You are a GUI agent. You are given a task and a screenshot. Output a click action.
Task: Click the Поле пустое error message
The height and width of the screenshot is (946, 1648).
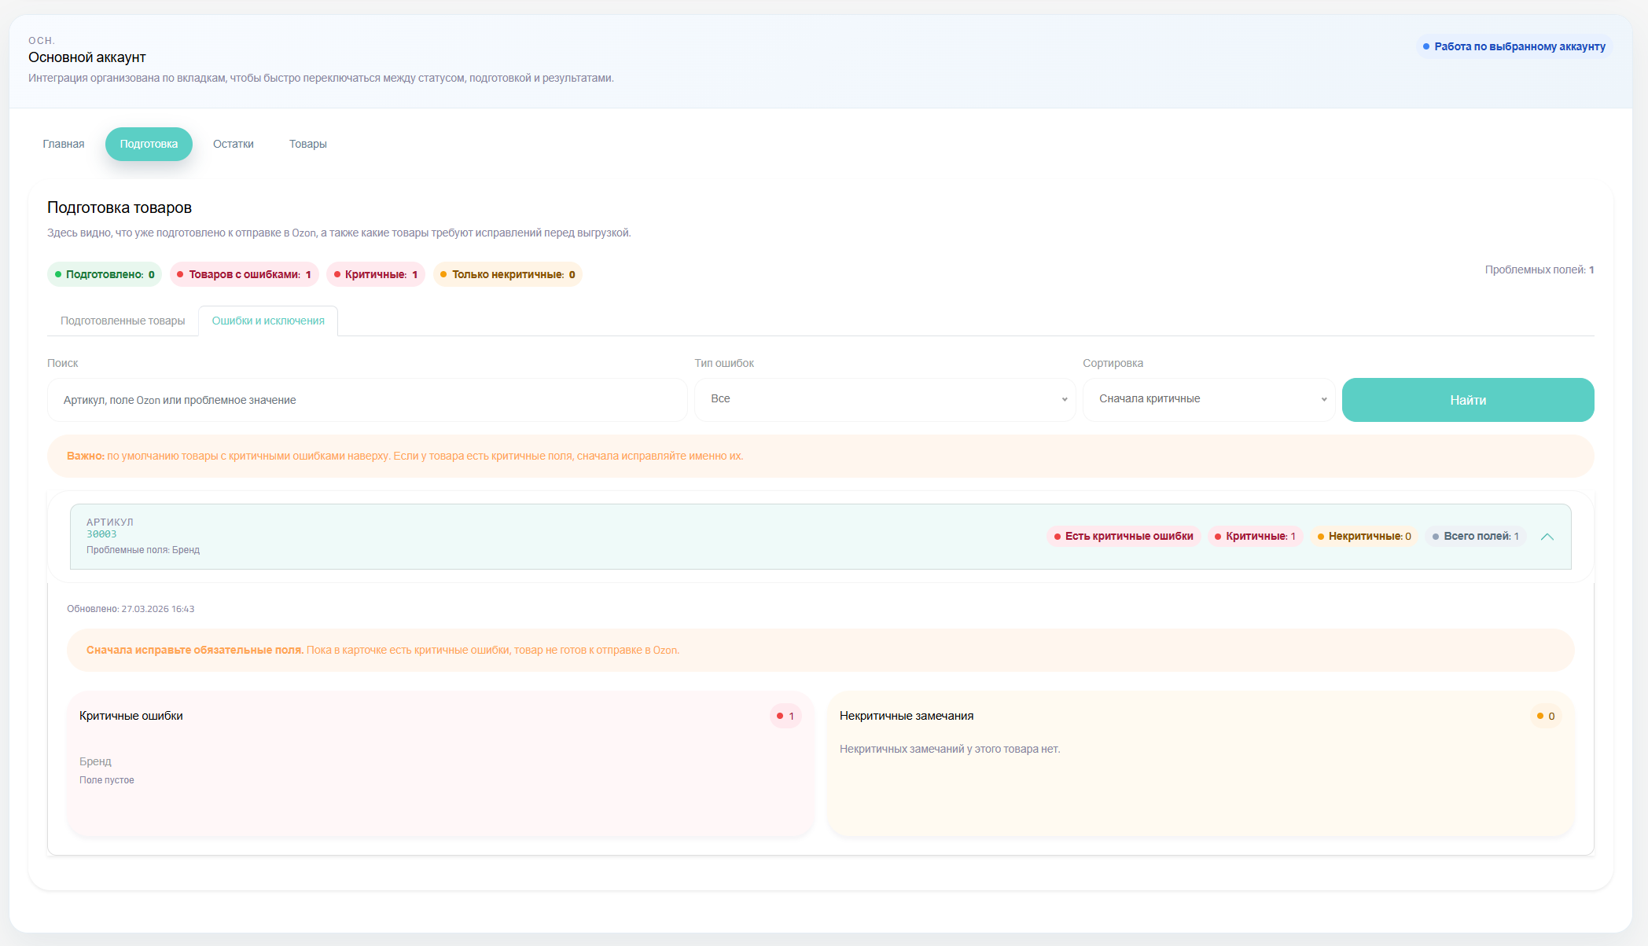[x=107, y=780]
